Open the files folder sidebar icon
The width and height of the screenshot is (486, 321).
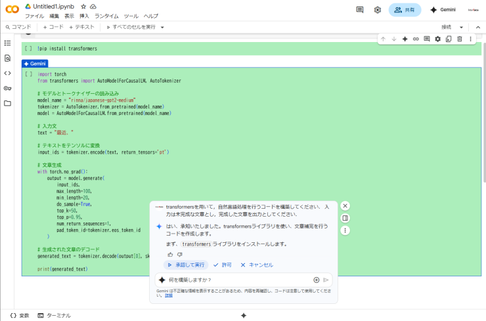tap(7, 103)
